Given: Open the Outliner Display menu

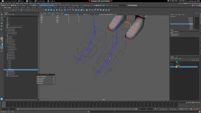Looking at the screenshot, I should pyautogui.click(x=6, y=14).
